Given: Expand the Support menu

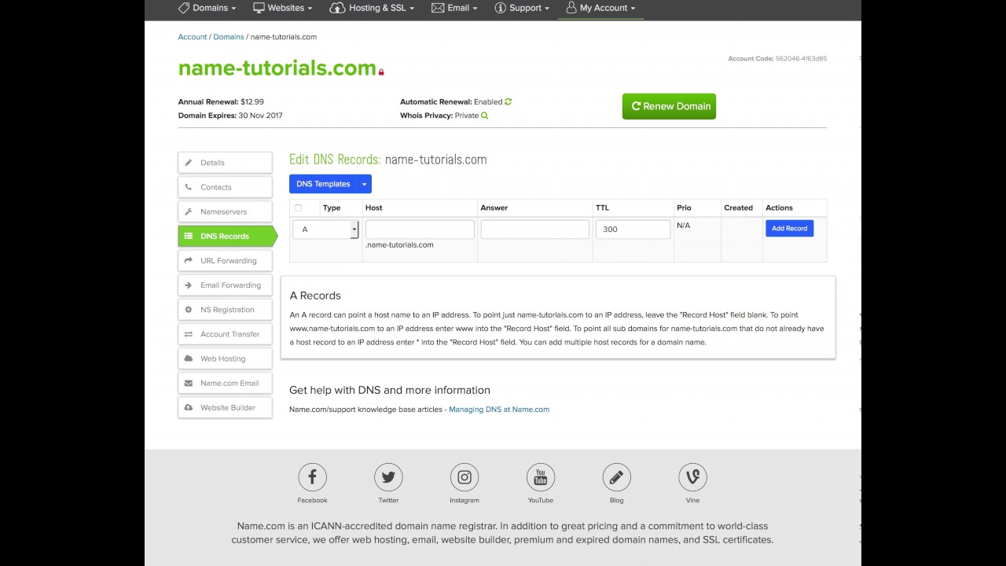Looking at the screenshot, I should [x=523, y=8].
